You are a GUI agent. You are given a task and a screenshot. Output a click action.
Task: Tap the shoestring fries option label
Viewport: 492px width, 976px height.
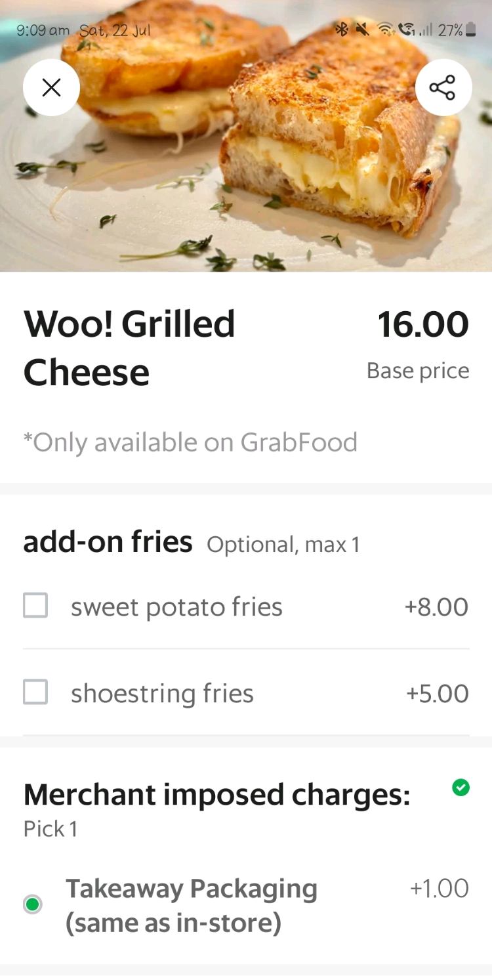(162, 694)
